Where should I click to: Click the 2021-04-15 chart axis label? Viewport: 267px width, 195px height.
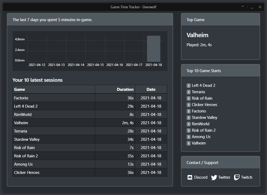coord(95,65)
